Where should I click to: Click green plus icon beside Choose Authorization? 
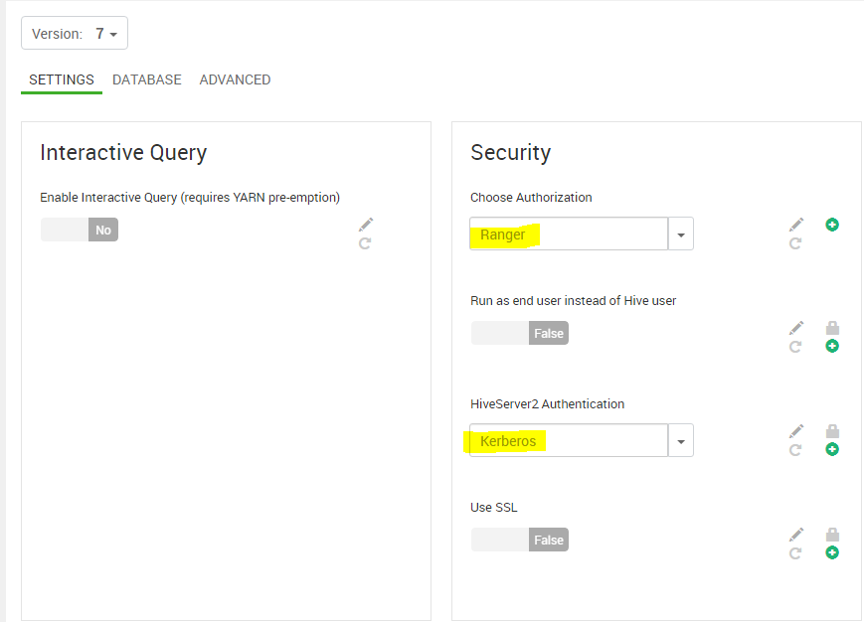[x=832, y=225]
